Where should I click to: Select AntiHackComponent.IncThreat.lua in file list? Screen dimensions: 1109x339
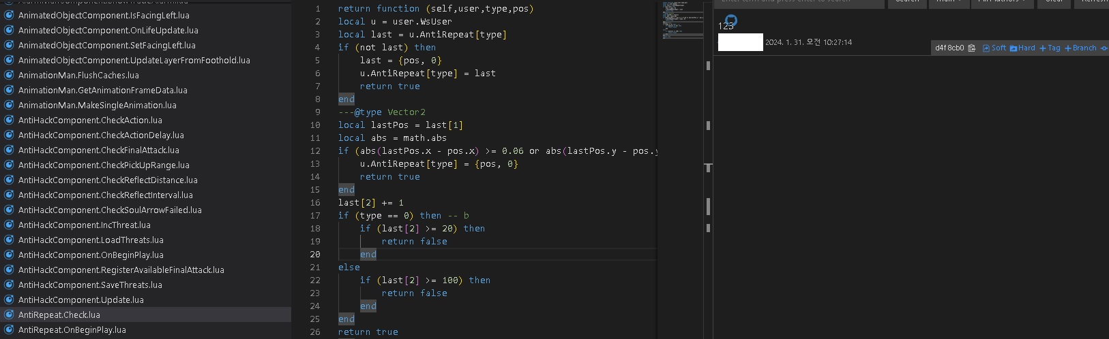(84, 225)
